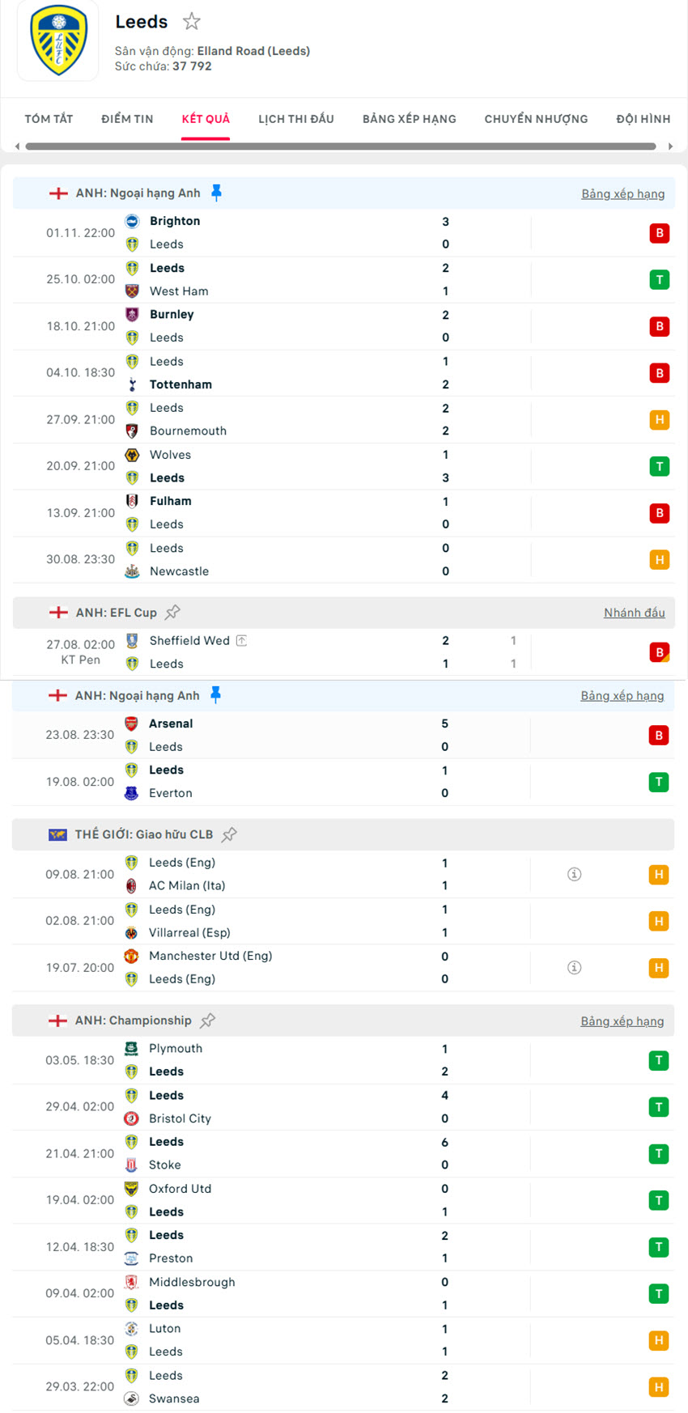Image resolution: width=688 pixels, height=1413 pixels.
Task: Click the left chevron on the tab bar
Action: [x=16, y=146]
